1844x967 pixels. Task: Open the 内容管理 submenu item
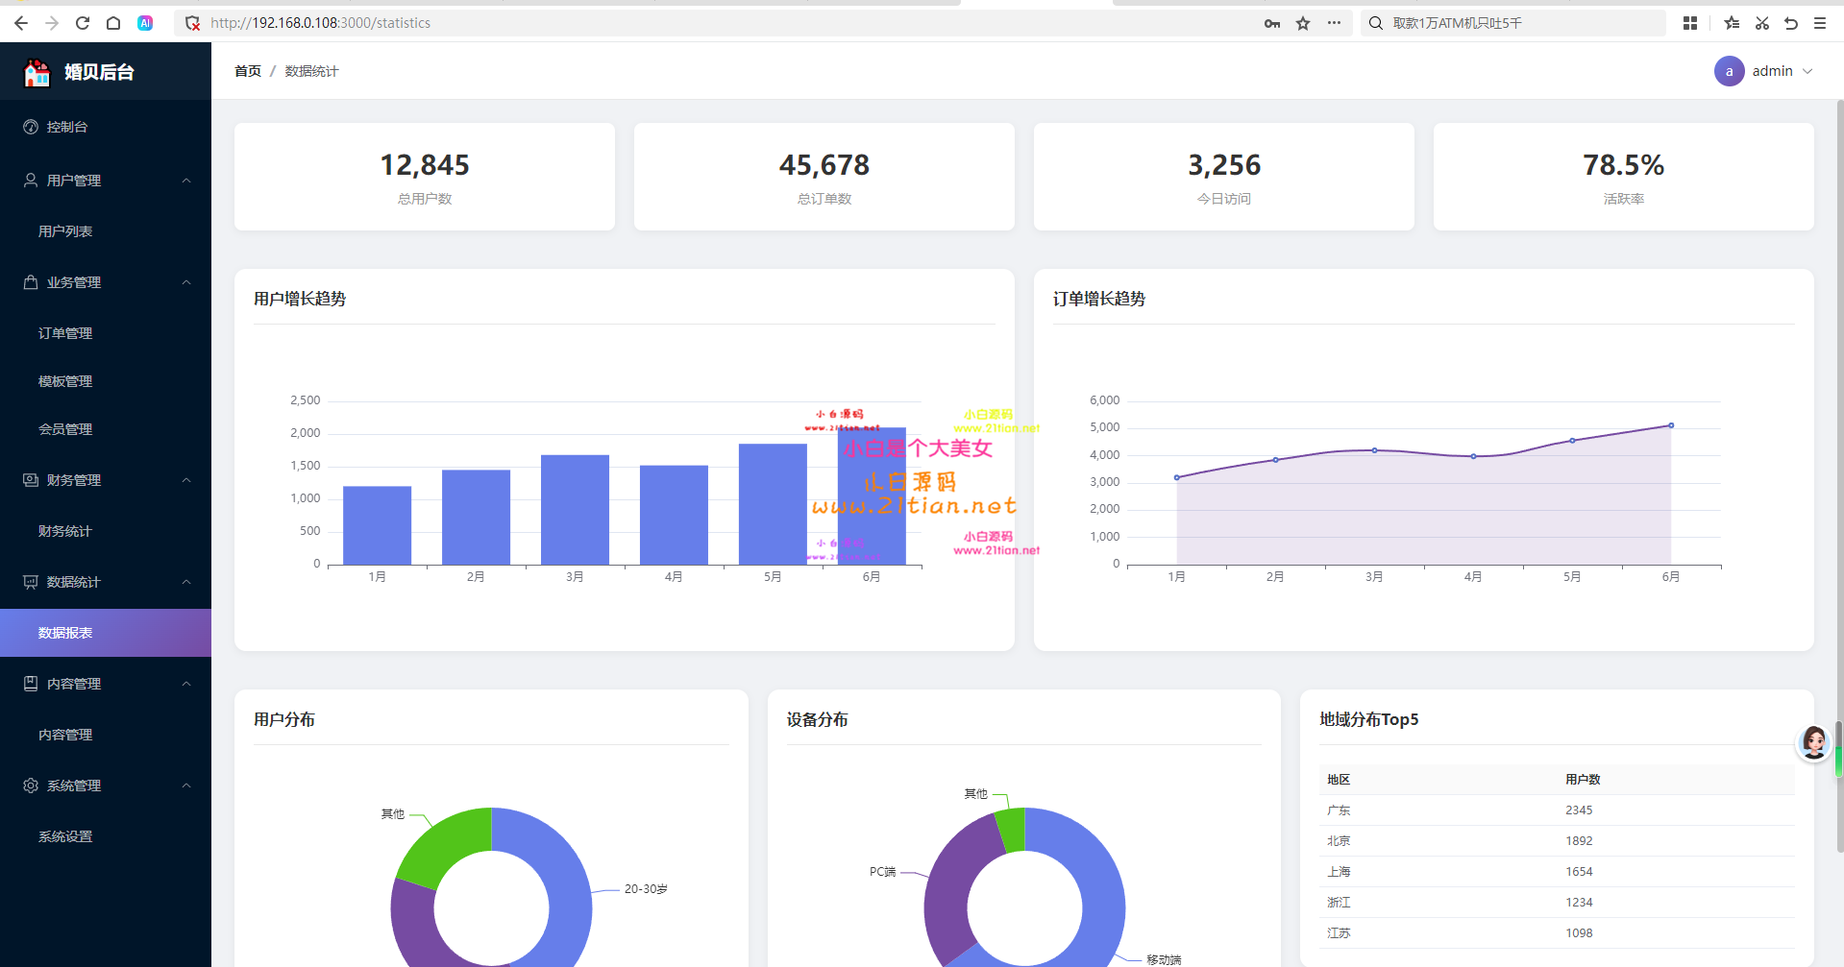coord(106,735)
